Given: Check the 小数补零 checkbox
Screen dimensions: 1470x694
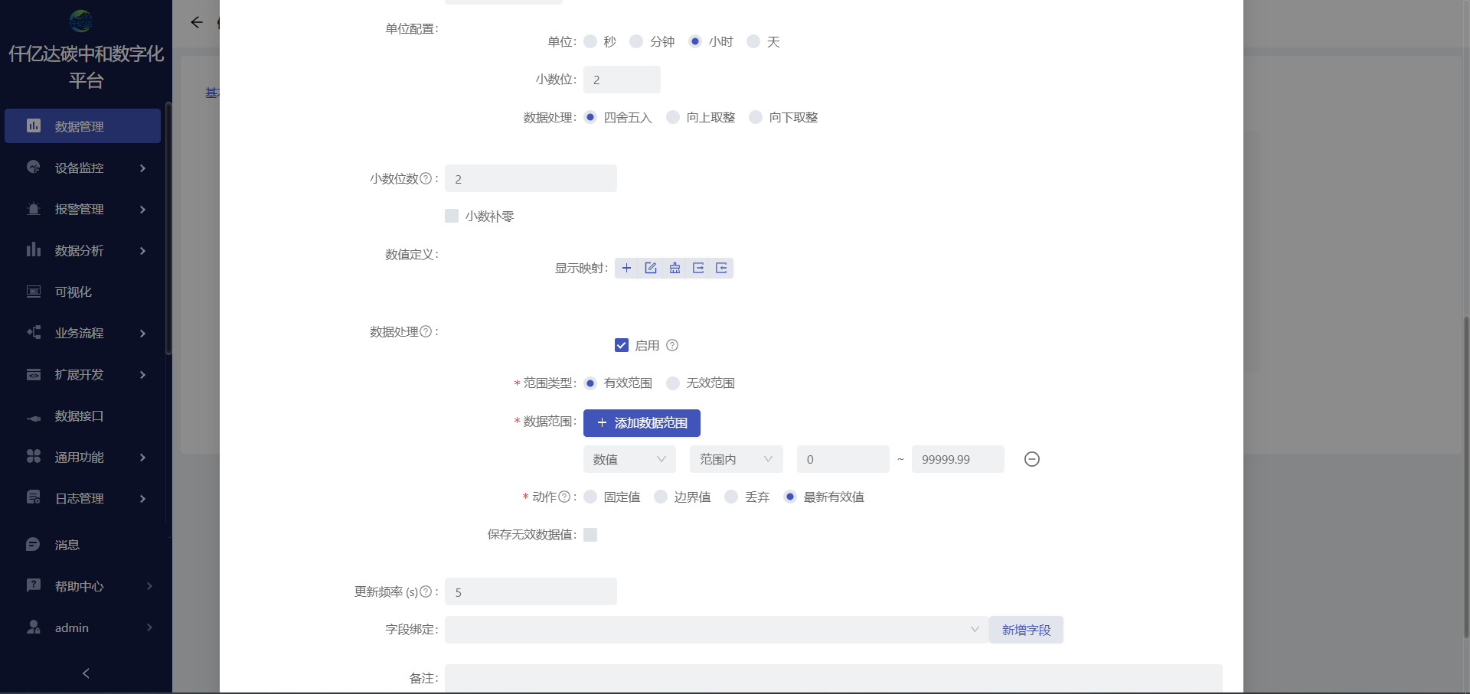Looking at the screenshot, I should (452, 216).
